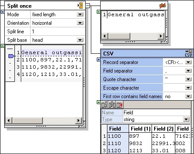Click the Split line value field
Screen dimensions: 194x154
click(58, 32)
